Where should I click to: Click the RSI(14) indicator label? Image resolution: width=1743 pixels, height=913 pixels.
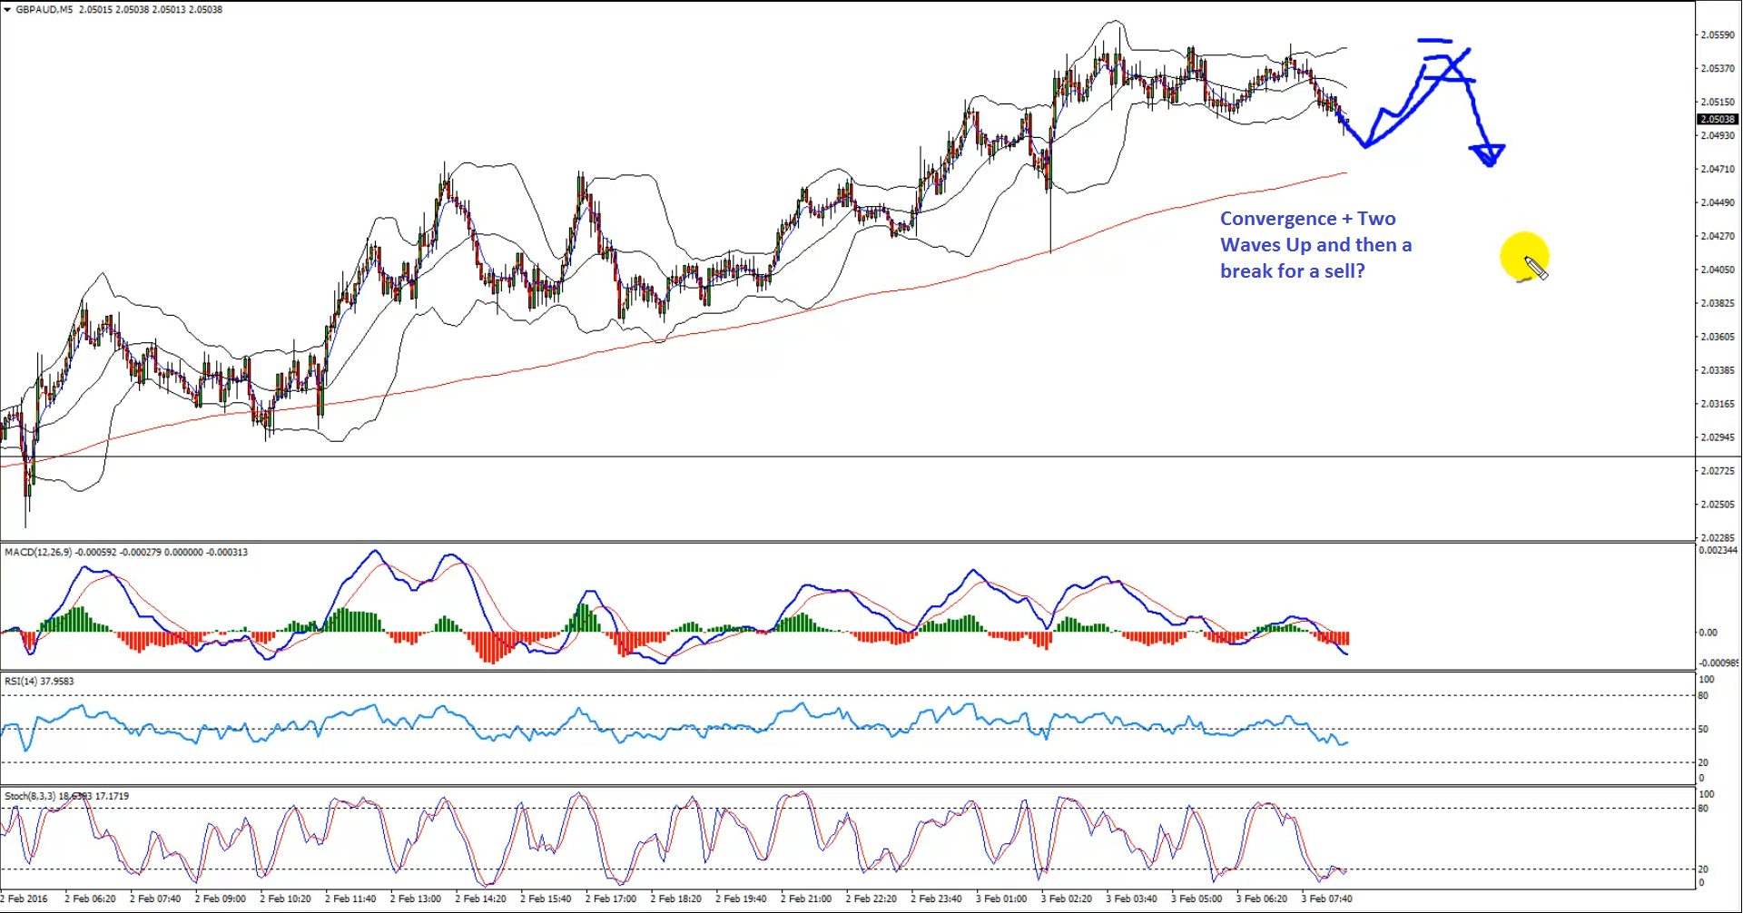(x=21, y=681)
